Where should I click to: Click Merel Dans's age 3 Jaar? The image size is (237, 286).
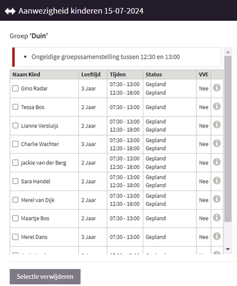point(88,237)
